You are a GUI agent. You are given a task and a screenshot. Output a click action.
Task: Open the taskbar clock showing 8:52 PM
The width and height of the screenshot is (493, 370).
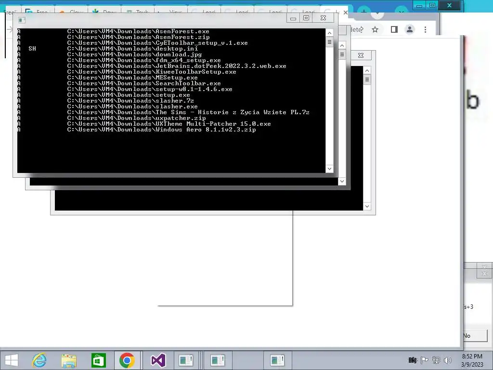click(472, 360)
